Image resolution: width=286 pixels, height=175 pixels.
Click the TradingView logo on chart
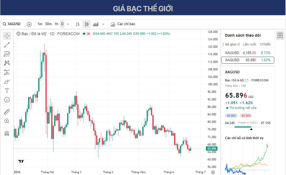pos(21,161)
